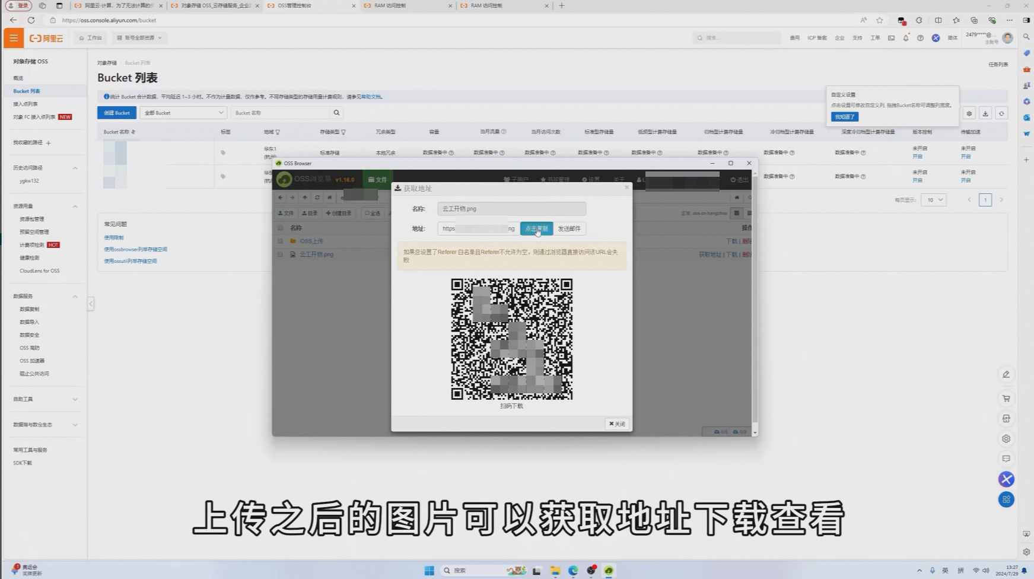The height and width of the screenshot is (579, 1034).
Task: Open the help question mark icon
Action: tap(920, 38)
